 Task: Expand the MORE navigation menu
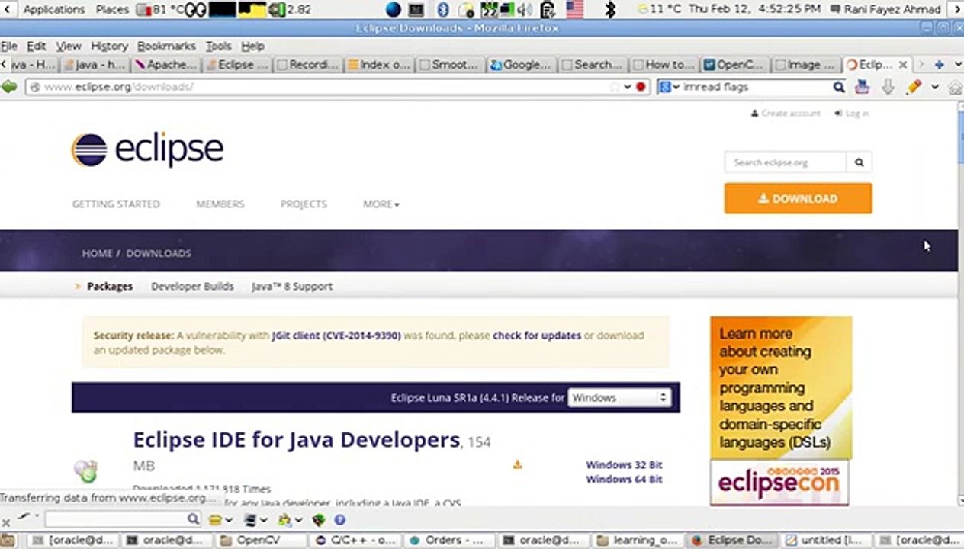[381, 204]
